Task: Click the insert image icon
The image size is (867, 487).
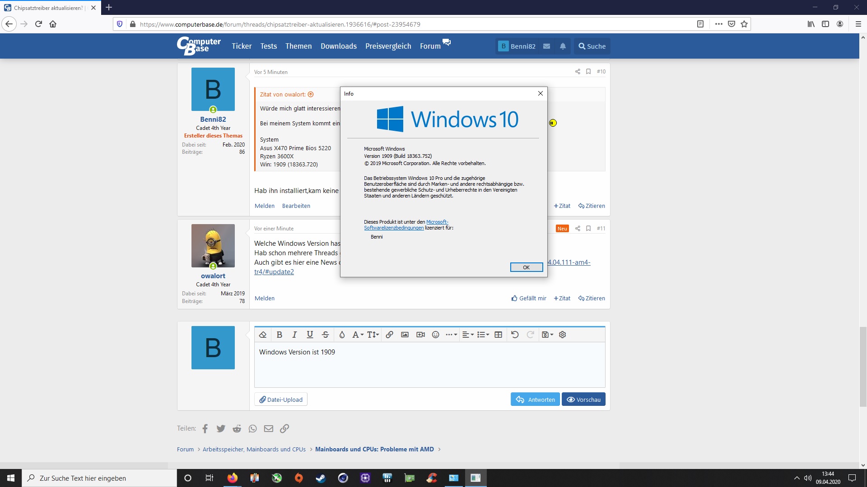Action: 405,335
